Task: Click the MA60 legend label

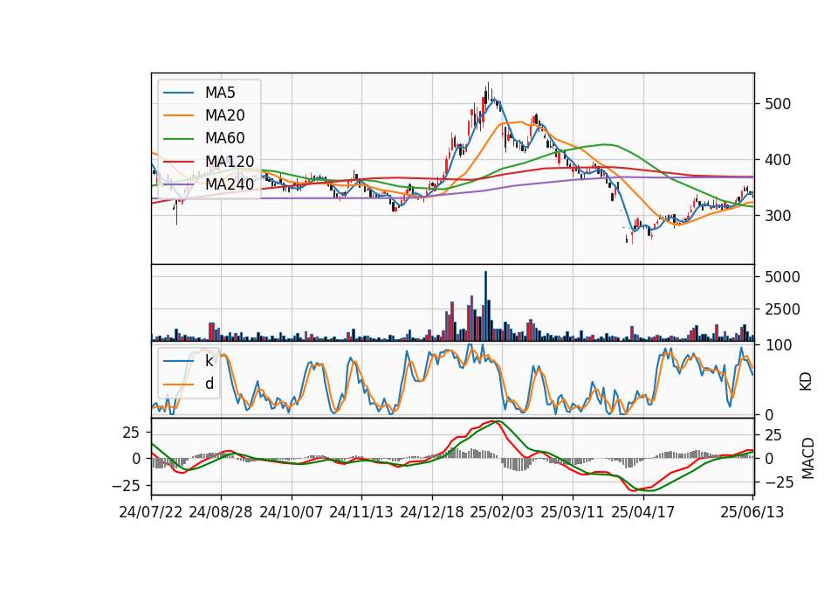Action: [224, 139]
